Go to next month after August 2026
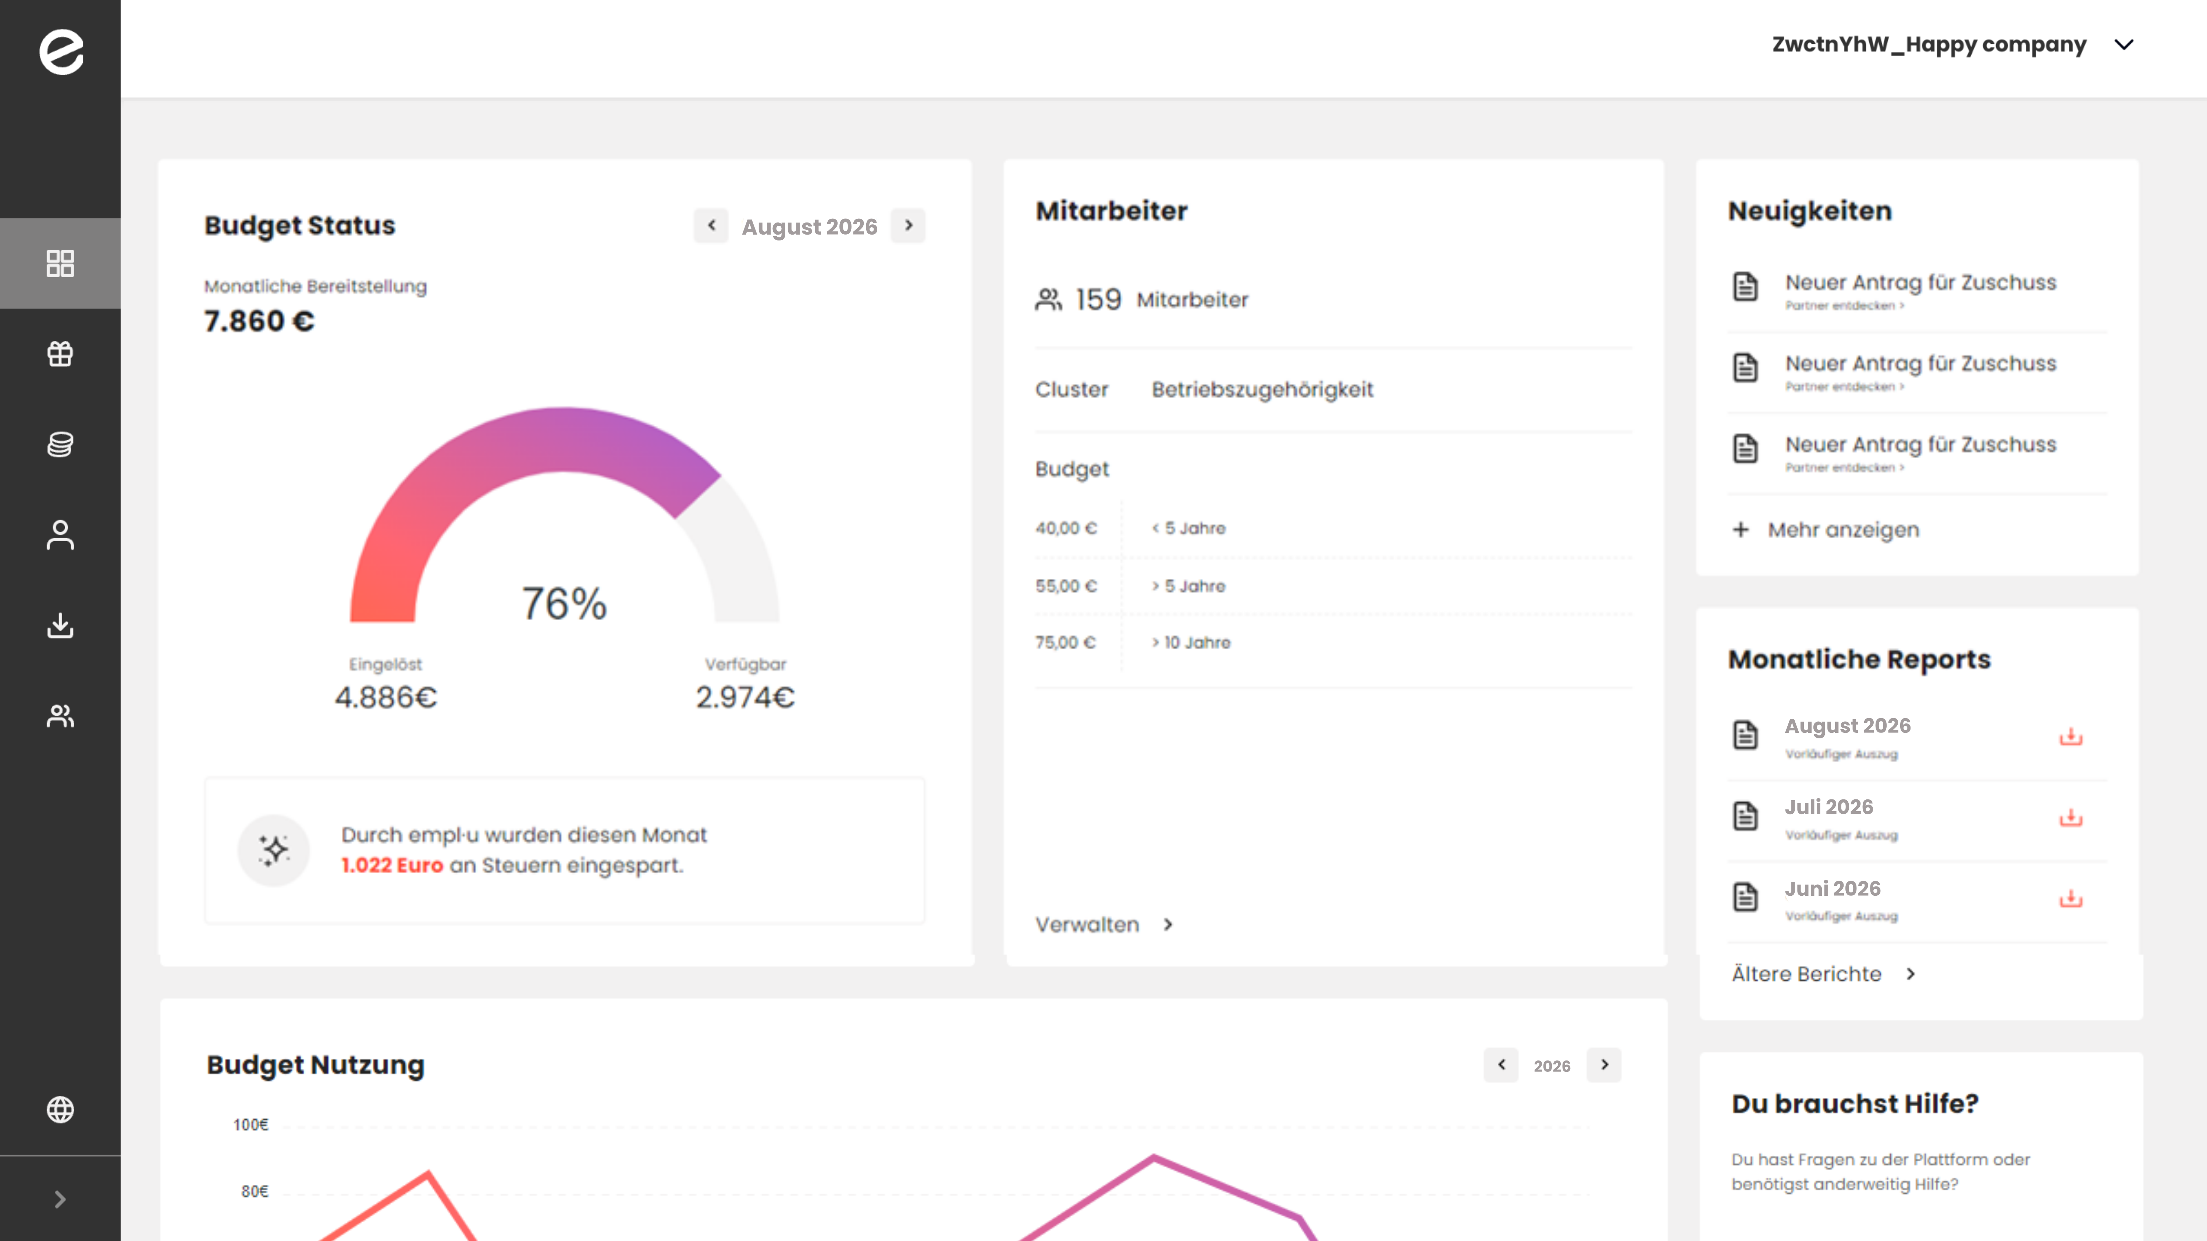Screen dimensions: 2207x1241 click(x=908, y=225)
